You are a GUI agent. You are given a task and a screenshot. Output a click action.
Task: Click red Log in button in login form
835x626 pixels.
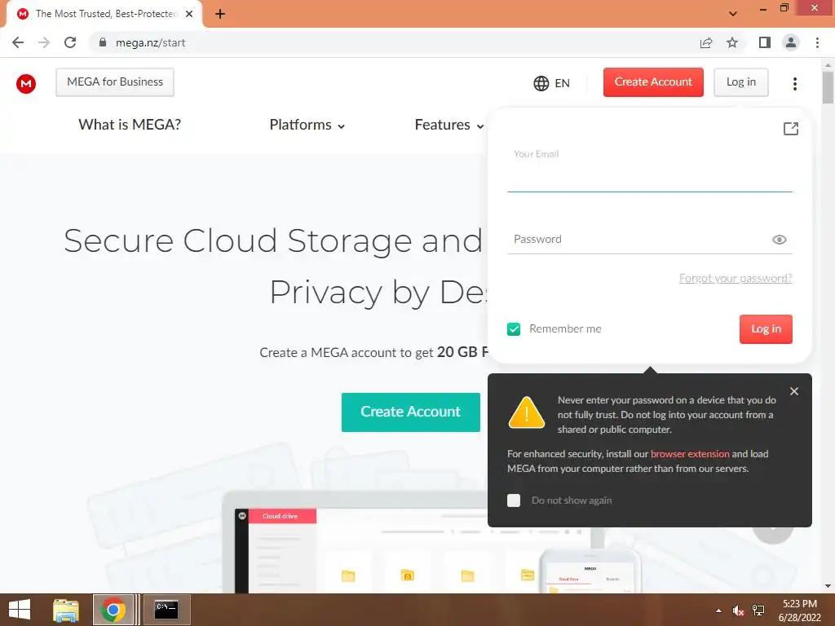point(766,329)
